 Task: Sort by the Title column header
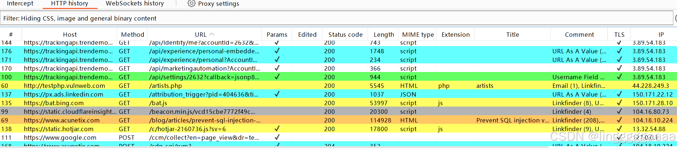[x=513, y=35]
